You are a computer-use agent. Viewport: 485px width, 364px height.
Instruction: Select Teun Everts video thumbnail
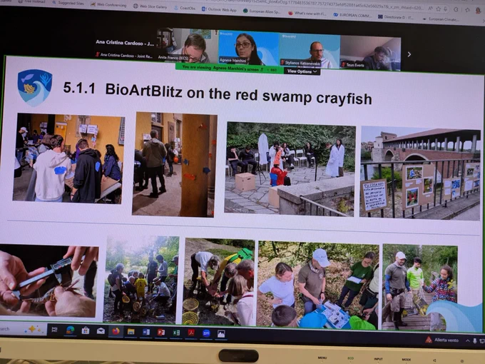click(x=370, y=54)
